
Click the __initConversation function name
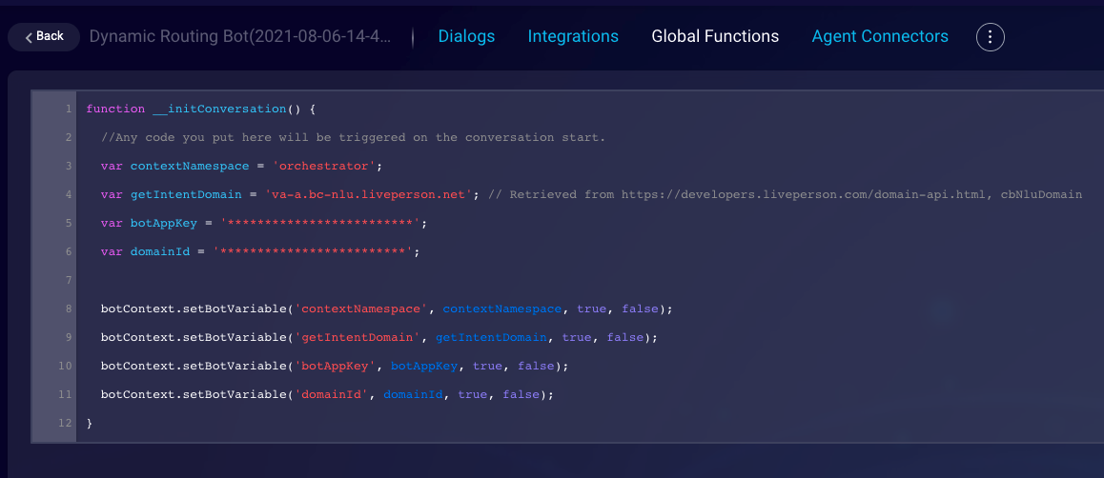219,110
